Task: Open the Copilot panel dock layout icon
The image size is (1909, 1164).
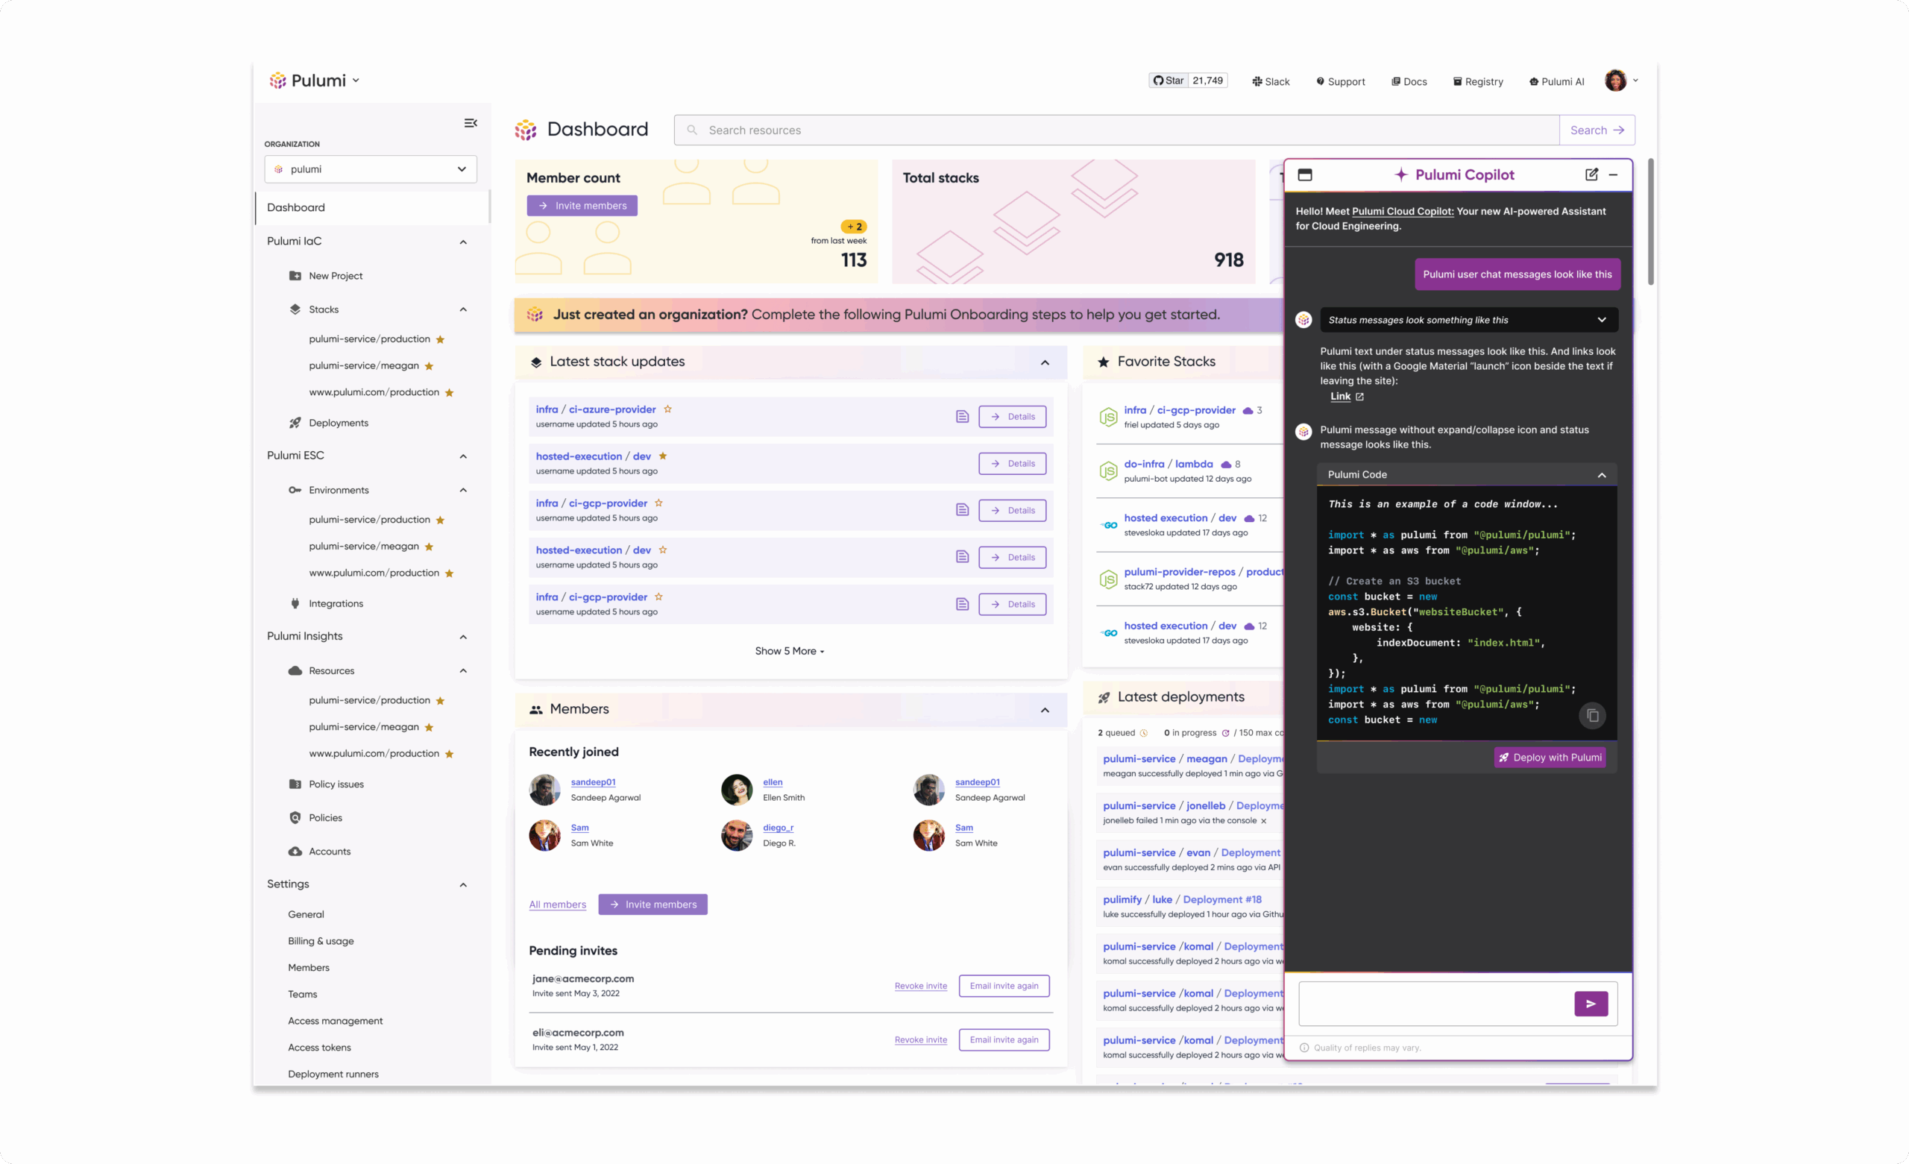Action: coord(1305,175)
